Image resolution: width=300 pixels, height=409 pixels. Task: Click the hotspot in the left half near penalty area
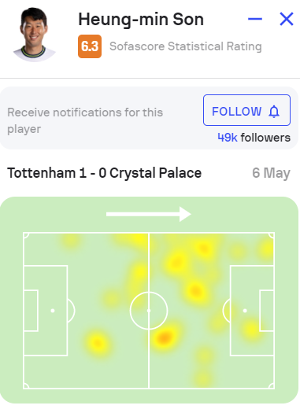point(97,342)
